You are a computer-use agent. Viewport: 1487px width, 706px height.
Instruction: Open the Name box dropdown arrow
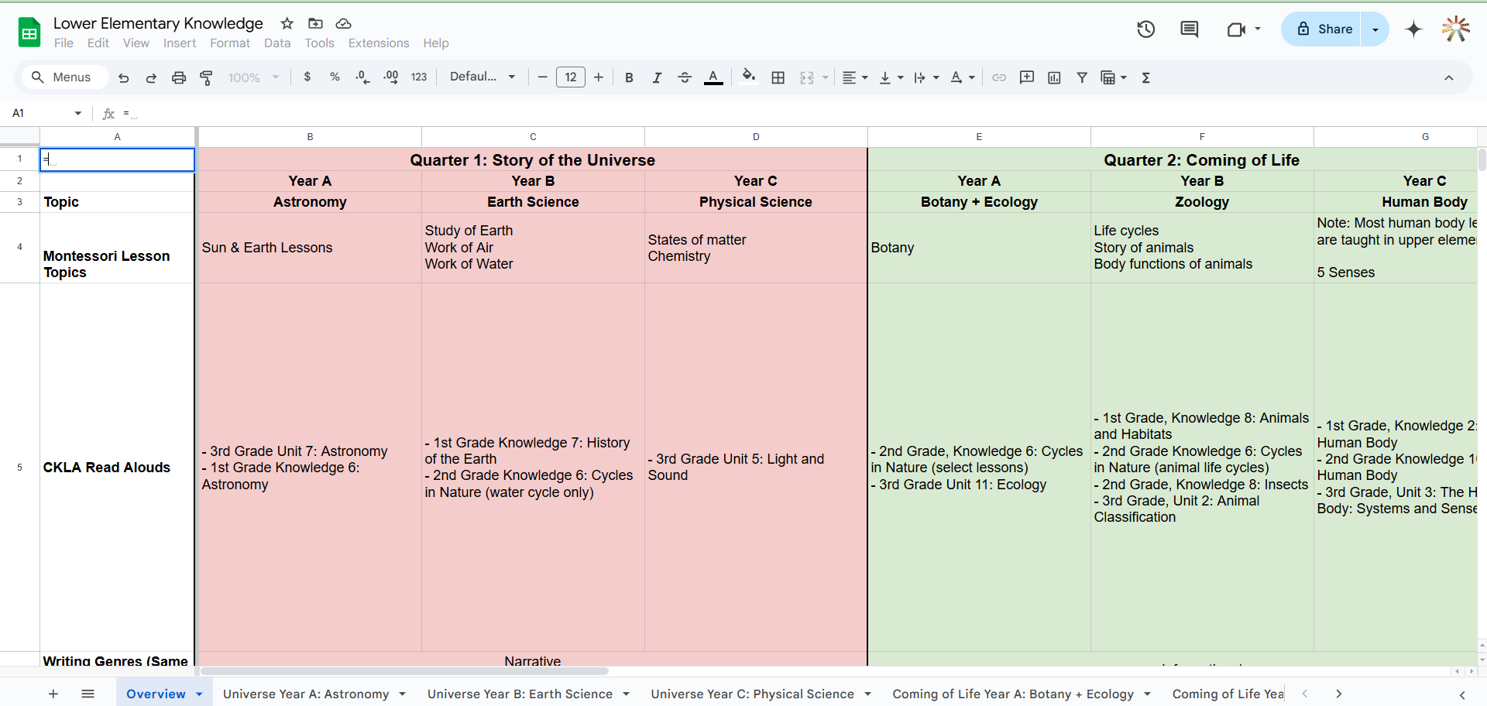(77, 113)
